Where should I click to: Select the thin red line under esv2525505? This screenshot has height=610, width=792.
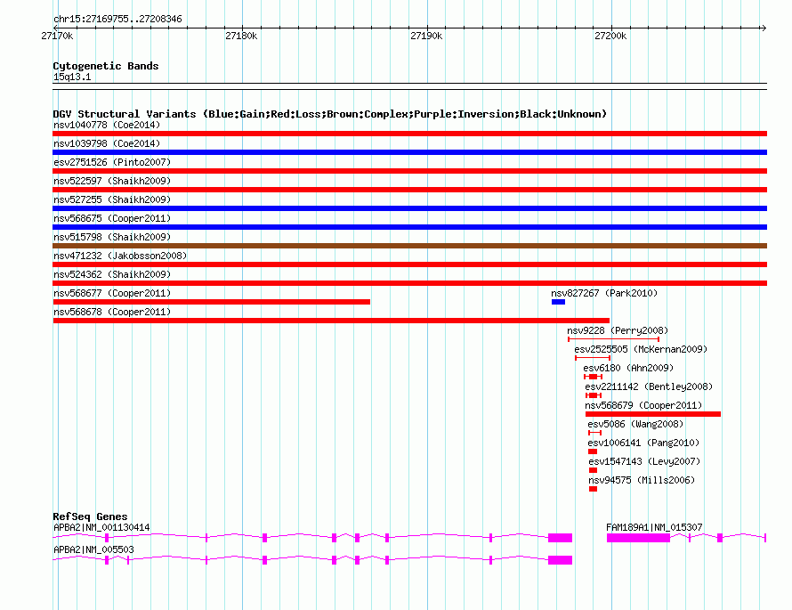click(593, 358)
